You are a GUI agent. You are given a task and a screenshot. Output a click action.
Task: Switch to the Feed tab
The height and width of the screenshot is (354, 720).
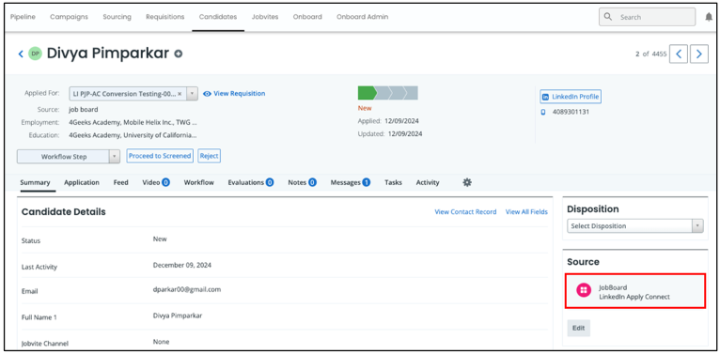(x=120, y=182)
